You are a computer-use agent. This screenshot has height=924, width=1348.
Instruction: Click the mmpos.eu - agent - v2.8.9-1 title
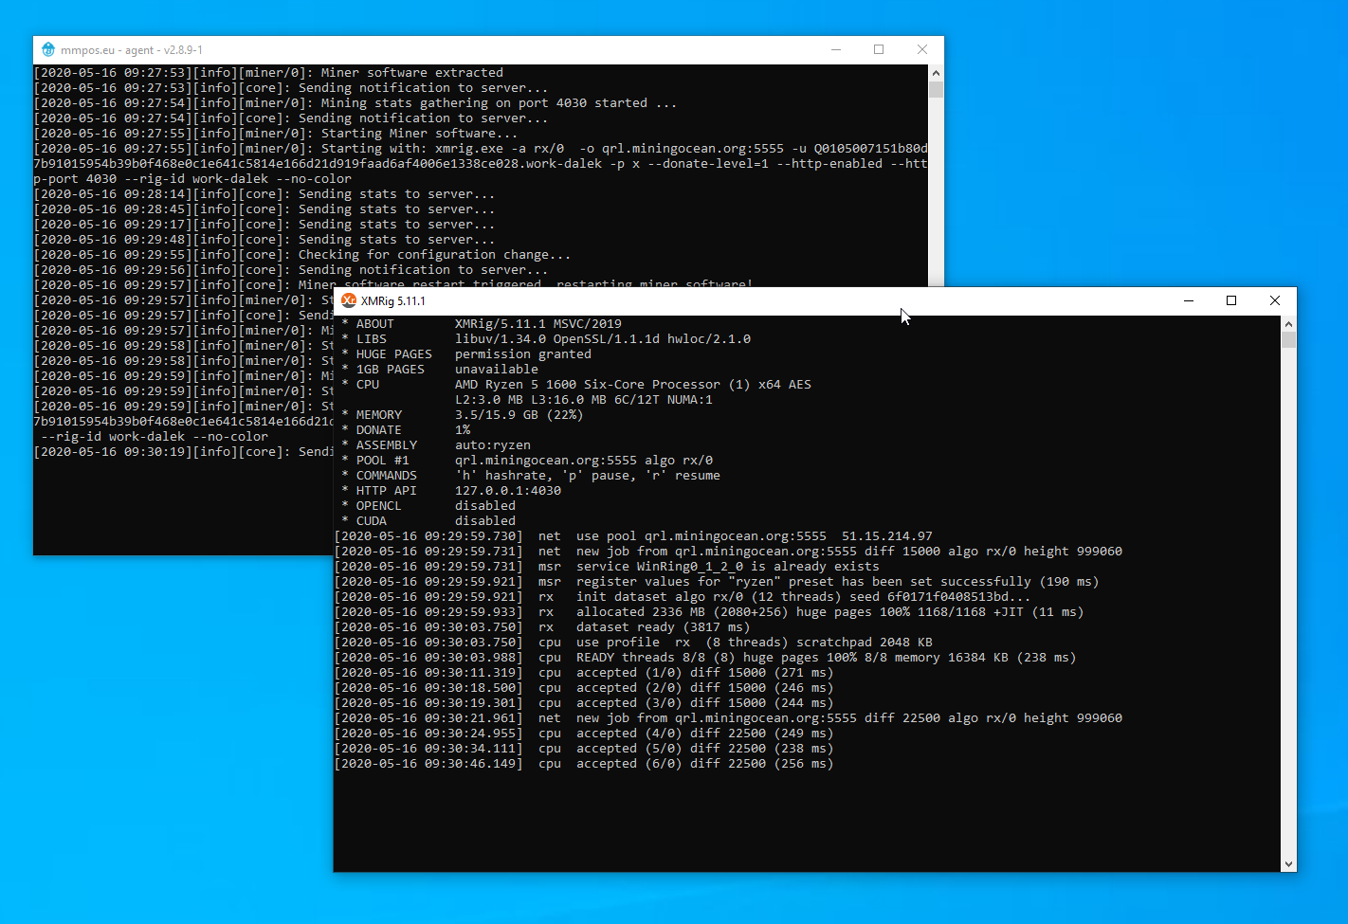pyautogui.click(x=132, y=49)
